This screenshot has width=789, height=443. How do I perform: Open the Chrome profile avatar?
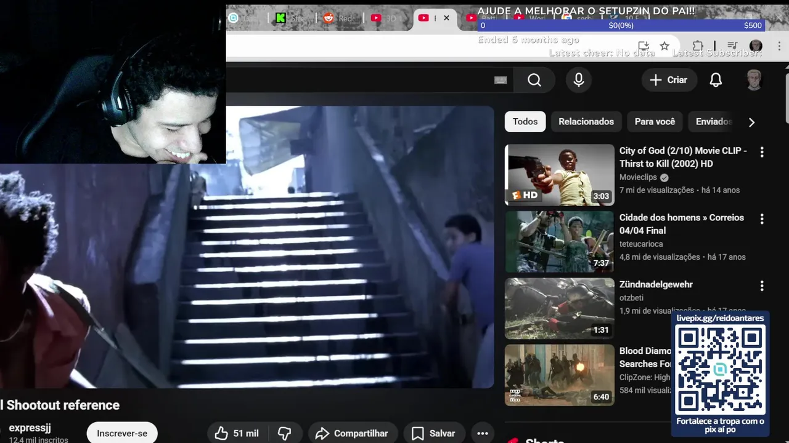click(756, 46)
